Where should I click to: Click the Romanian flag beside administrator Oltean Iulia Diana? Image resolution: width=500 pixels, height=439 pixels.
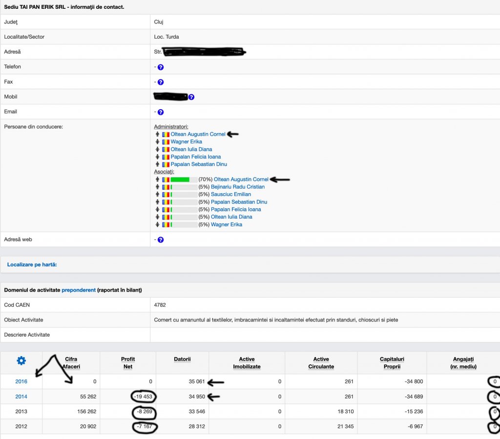pyautogui.click(x=166, y=149)
